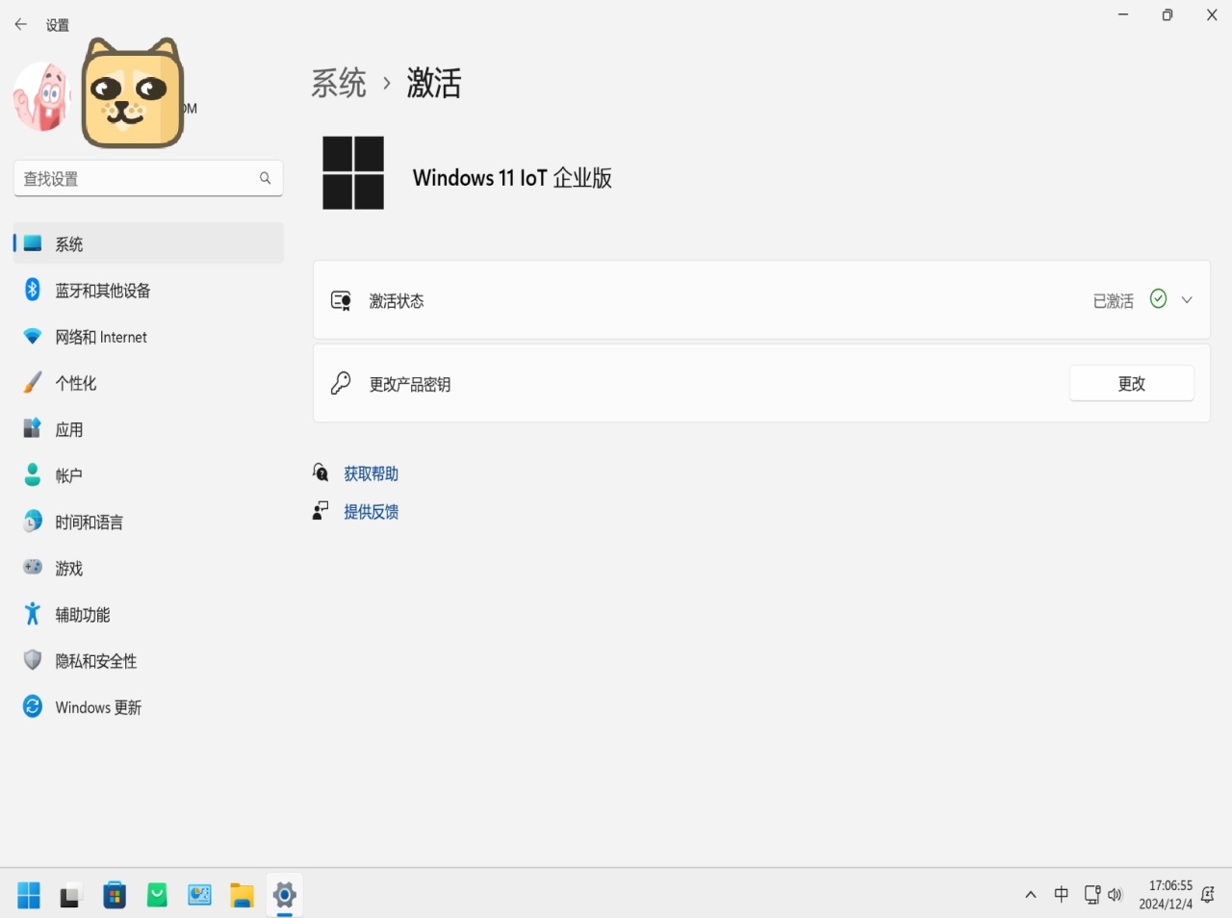Go back using the back arrow
Image resolution: width=1232 pixels, height=918 pixels.
click(20, 25)
